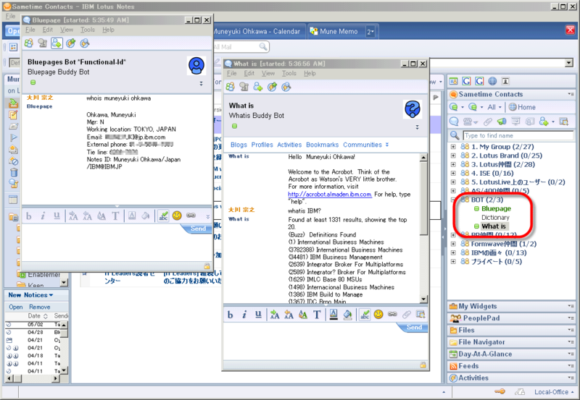
Task: Click Bluepages Bot avatar picture
Action: point(196,66)
